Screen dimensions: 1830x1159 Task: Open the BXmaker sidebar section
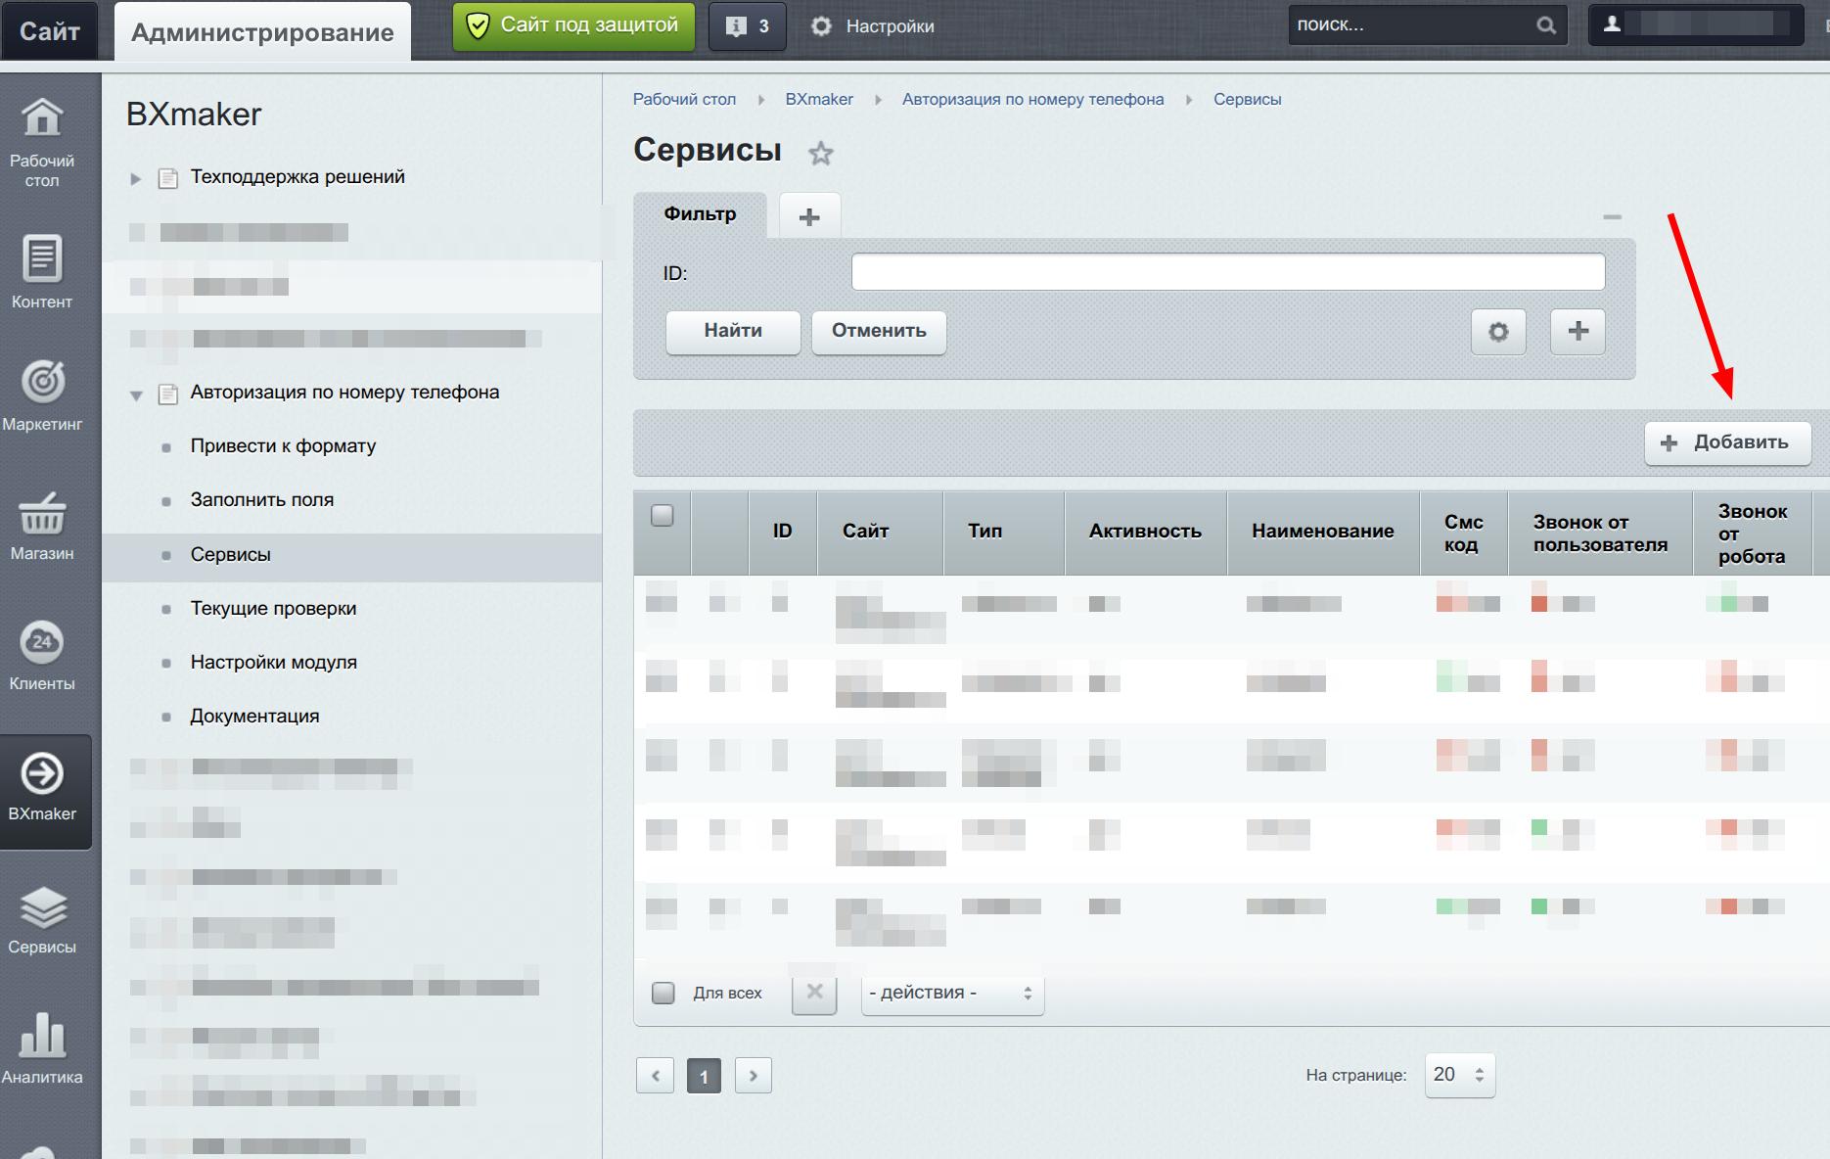45,791
